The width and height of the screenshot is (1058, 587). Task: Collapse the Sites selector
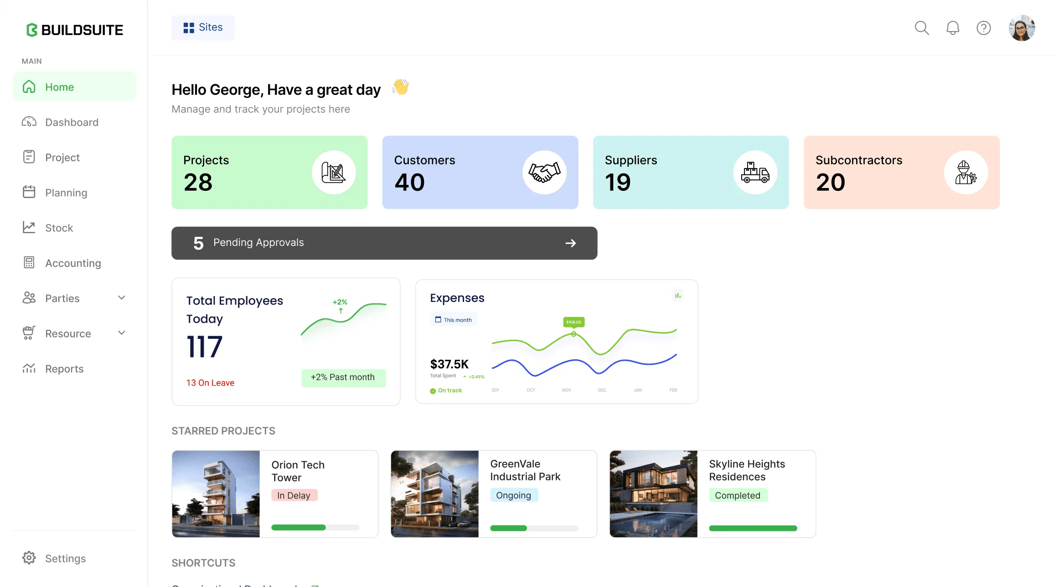(203, 27)
